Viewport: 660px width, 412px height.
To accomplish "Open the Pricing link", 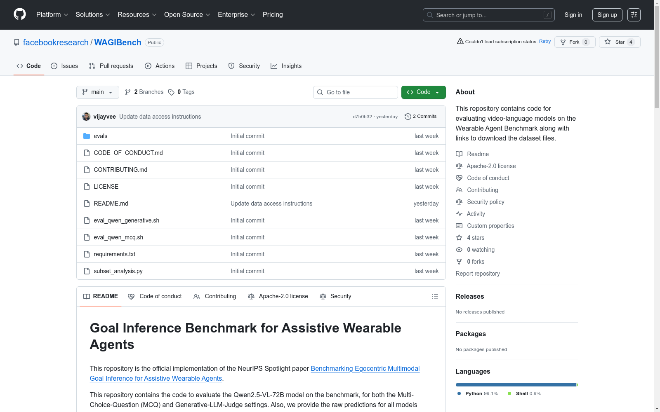I will (273, 15).
